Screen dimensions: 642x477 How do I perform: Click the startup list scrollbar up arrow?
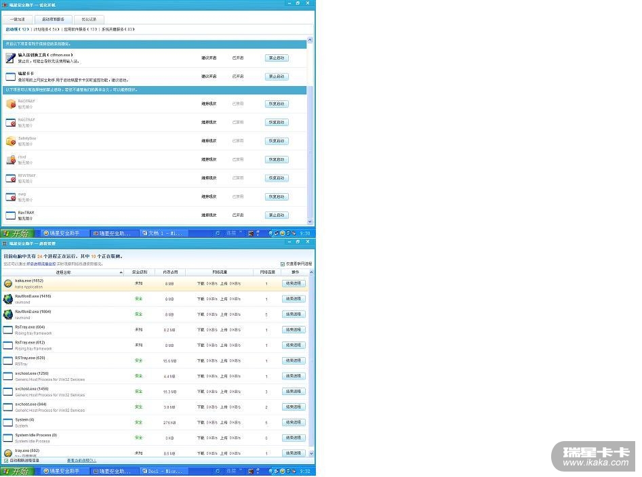pyautogui.click(x=310, y=40)
